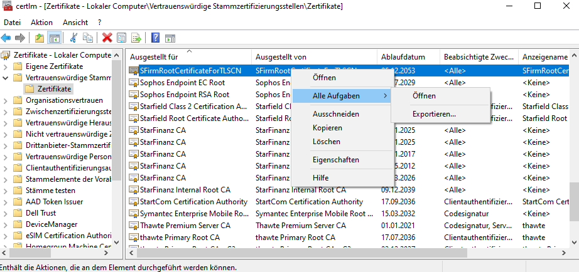This screenshot has height=272, width=579.
Task: Collapse the Vertrauenswürdige Stammzertifizierungsstellen tree node
Action: pos(5,78)
